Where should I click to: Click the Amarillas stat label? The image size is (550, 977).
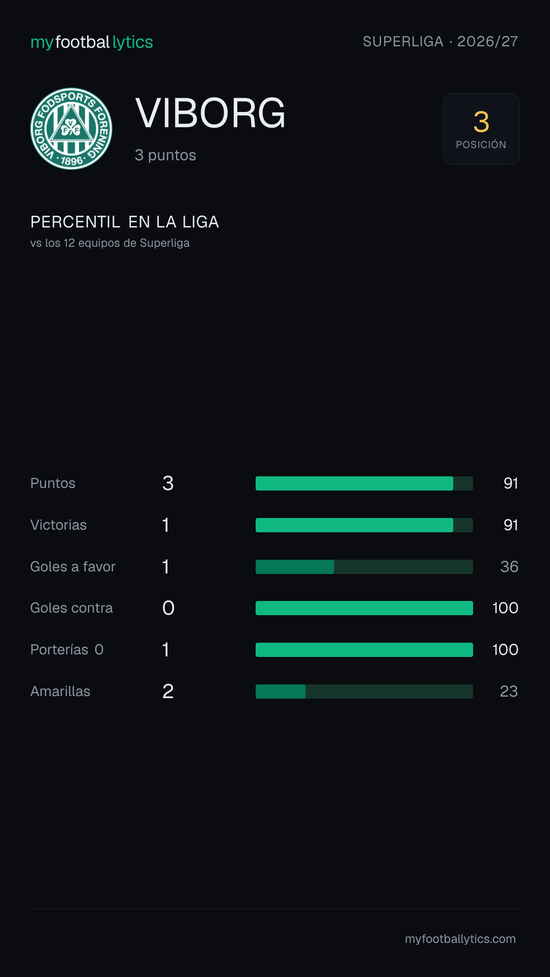60,692
